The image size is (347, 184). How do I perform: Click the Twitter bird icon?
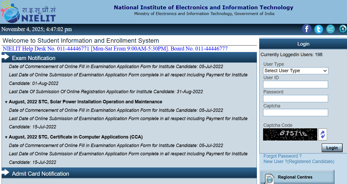319,29
